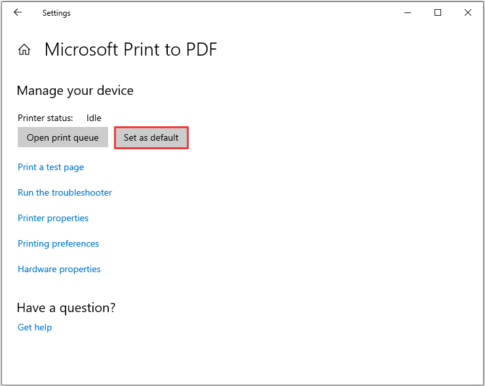Viewport: 485px width, 386px height.
Task: Select the Idle printer status value
Action: point(94,118)
